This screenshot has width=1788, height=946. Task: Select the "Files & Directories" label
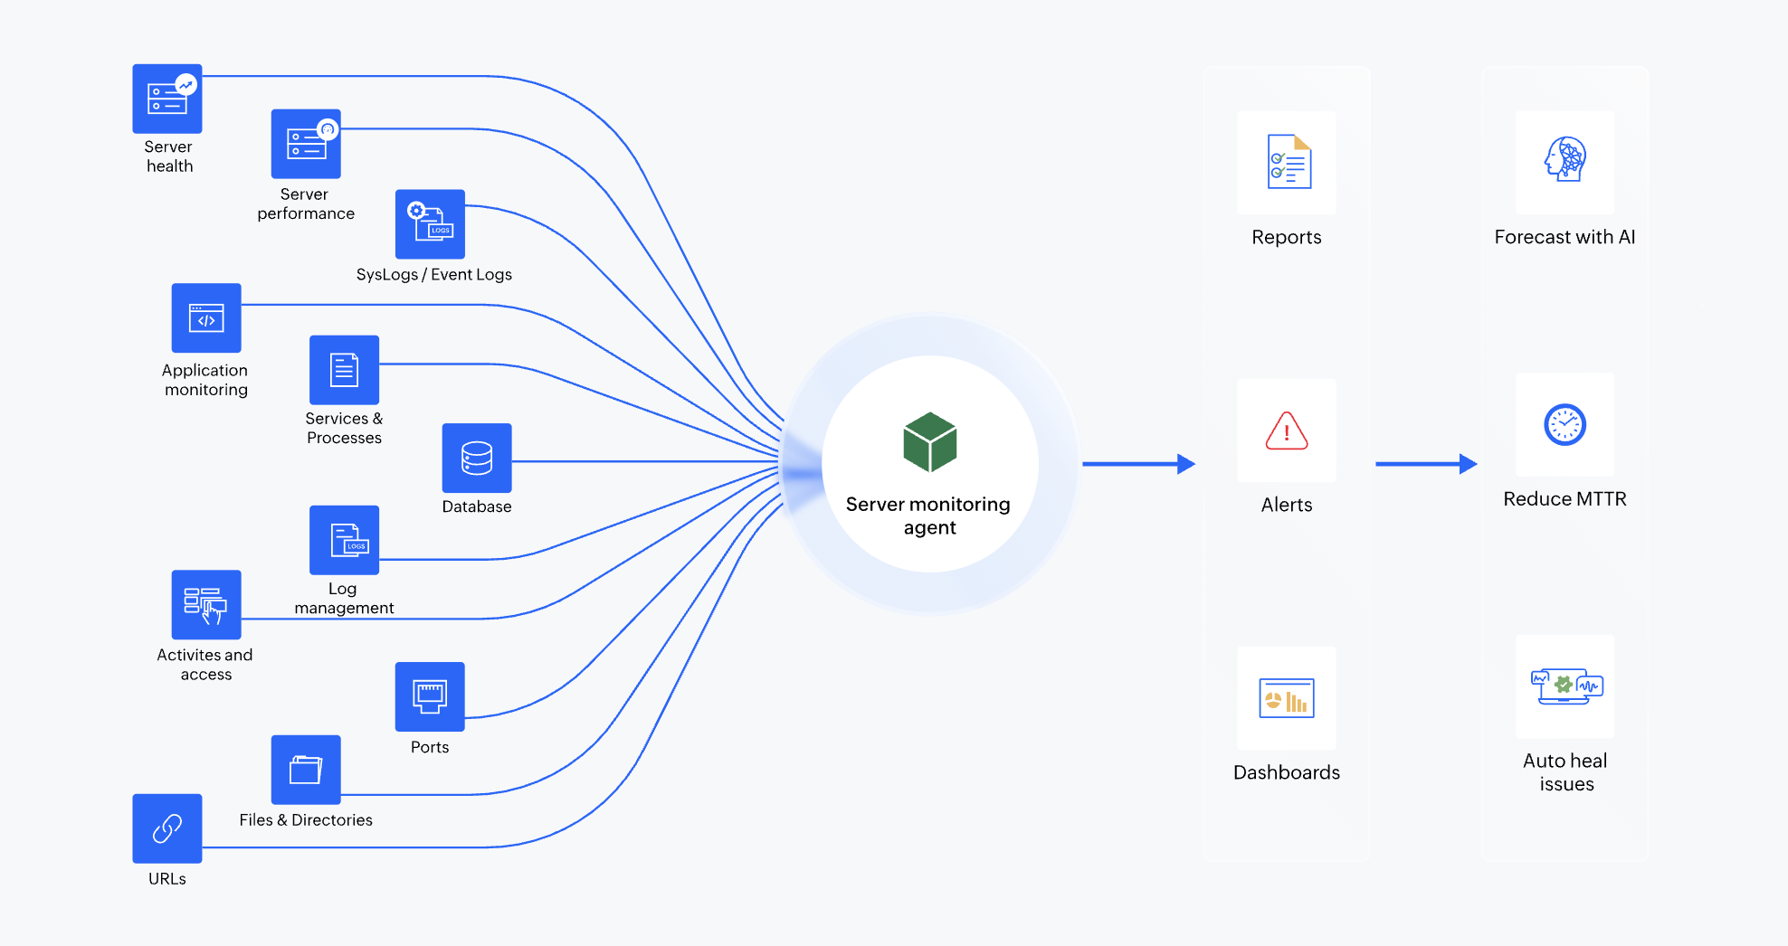coord(306,820)
